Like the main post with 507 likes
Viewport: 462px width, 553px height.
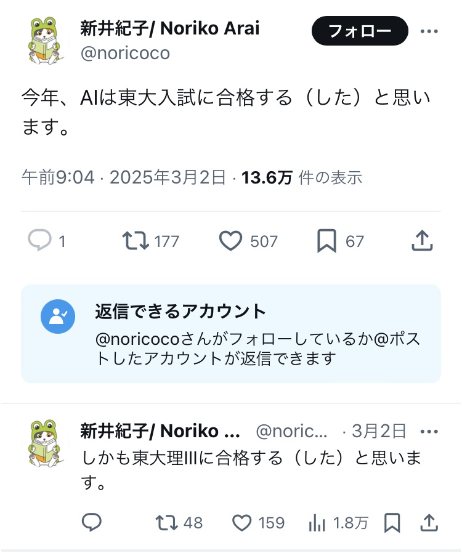(230, 241)
